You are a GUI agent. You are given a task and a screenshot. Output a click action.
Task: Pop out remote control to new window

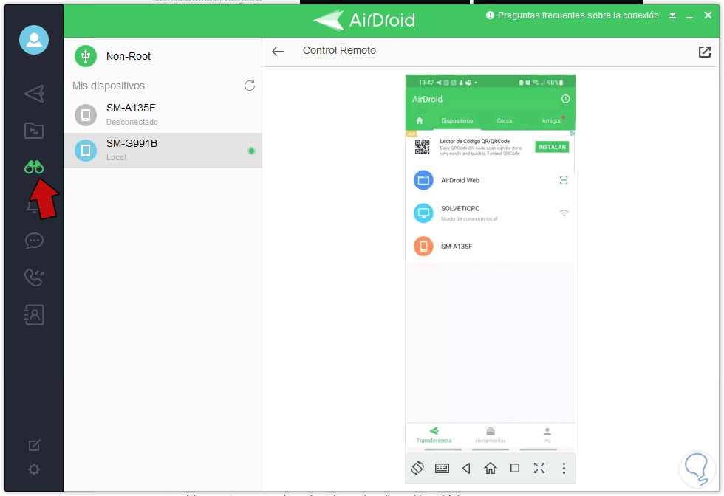coord(704,52)
